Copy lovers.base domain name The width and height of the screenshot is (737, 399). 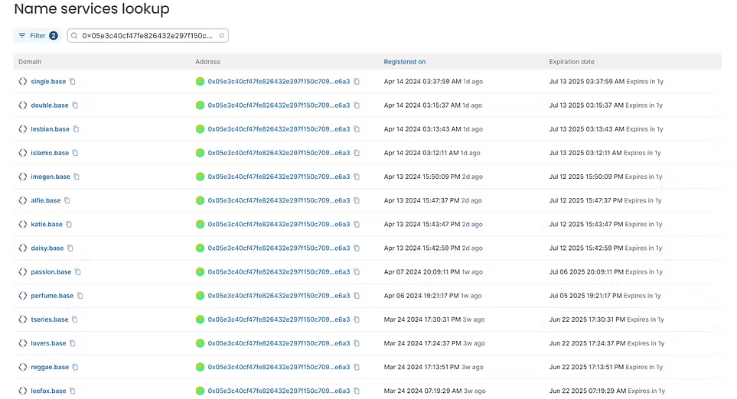coord(73,343)
